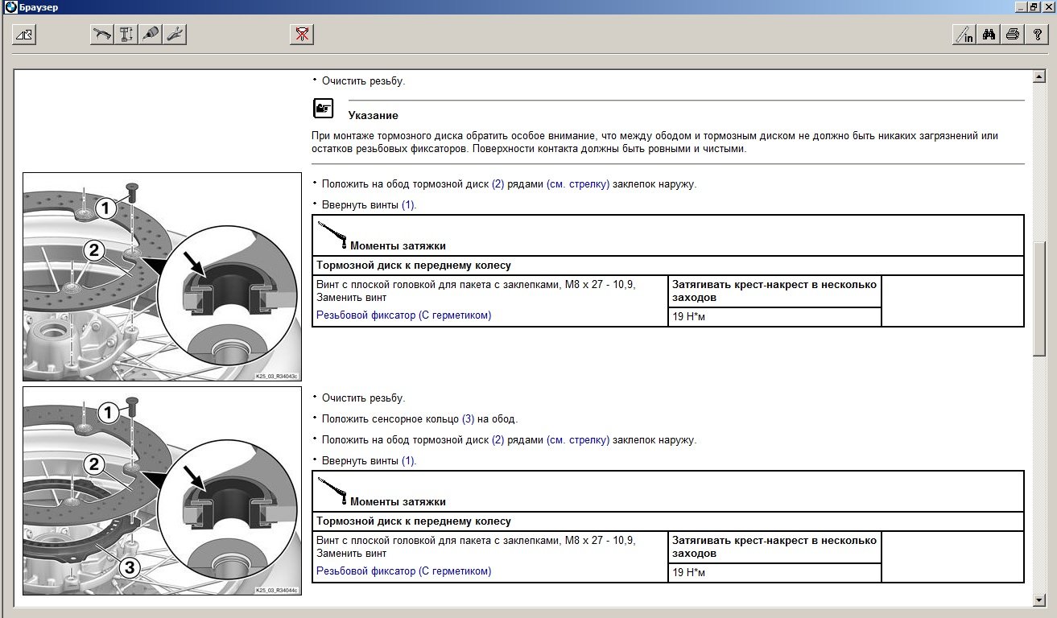
Task: Open the torque wrench tightening values icon
Action: (102, 35)
